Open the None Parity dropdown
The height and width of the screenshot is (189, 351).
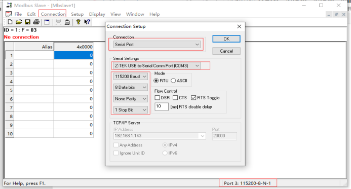[131, 98]
